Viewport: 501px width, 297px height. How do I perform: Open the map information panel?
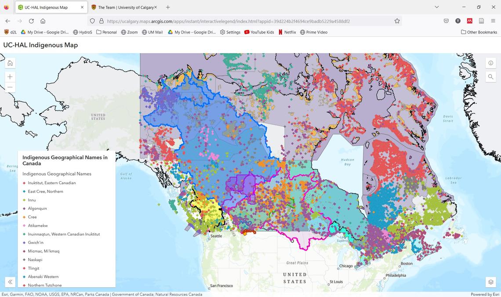pos(490,63)
